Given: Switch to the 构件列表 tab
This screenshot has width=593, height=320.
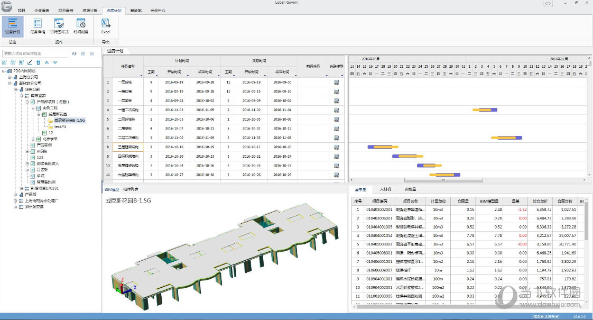Looking at the screenshot, I should 131,189.
